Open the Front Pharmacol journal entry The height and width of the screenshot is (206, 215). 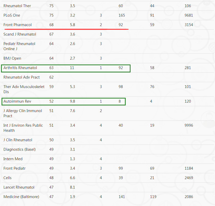click(18, 25)
